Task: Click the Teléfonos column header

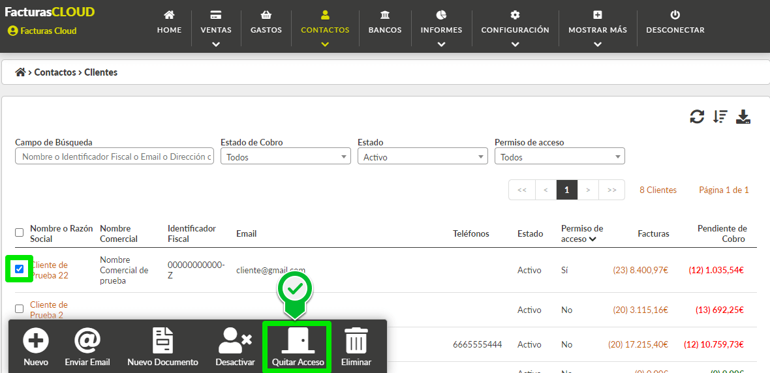Action: click(471, 233)
